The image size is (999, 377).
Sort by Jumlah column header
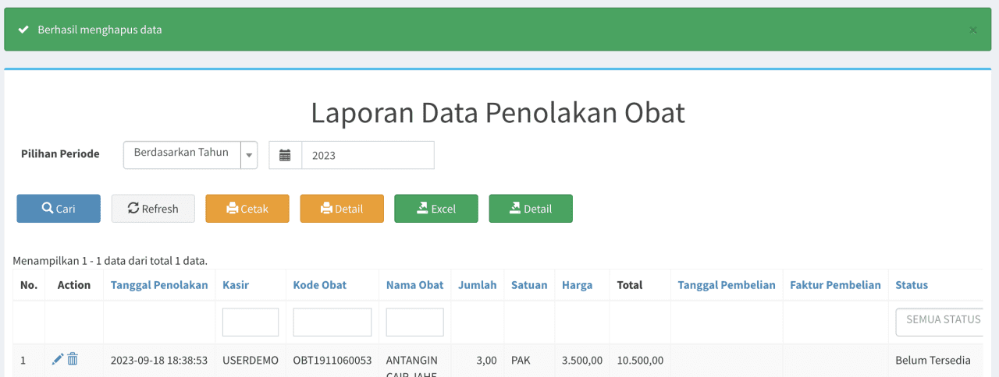(478, 285)
